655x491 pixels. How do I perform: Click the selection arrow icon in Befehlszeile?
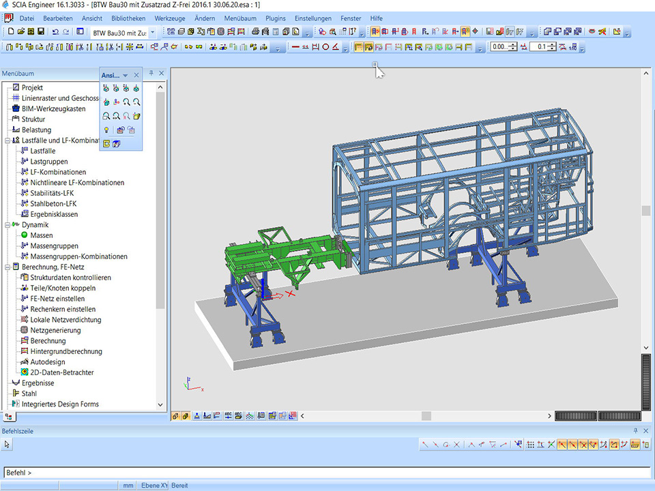point(8,445)
